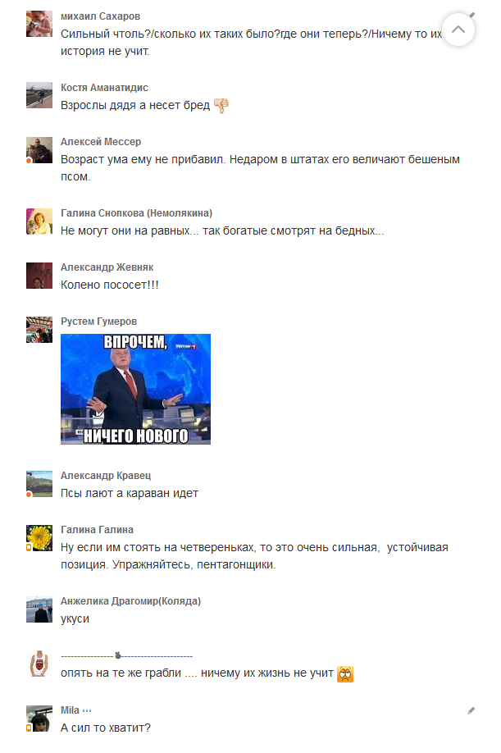The image size is (501, 753).
Task: Click the pencil edit icon beside Mila's comment
Action: pos(471,710)
